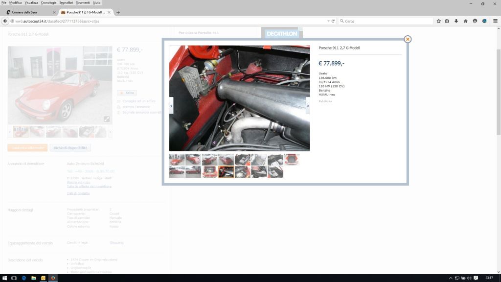Click the main red Porsche photo behind lightbox
The image size is (501, 282).
point(60,85)
